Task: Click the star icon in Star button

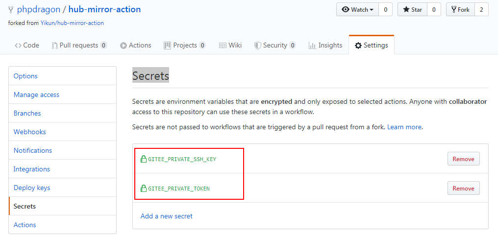Action: pos(406,9)
